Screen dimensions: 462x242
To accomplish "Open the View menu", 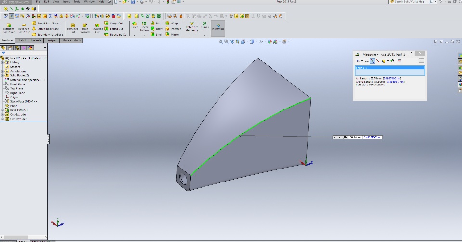I will point(56,2).
